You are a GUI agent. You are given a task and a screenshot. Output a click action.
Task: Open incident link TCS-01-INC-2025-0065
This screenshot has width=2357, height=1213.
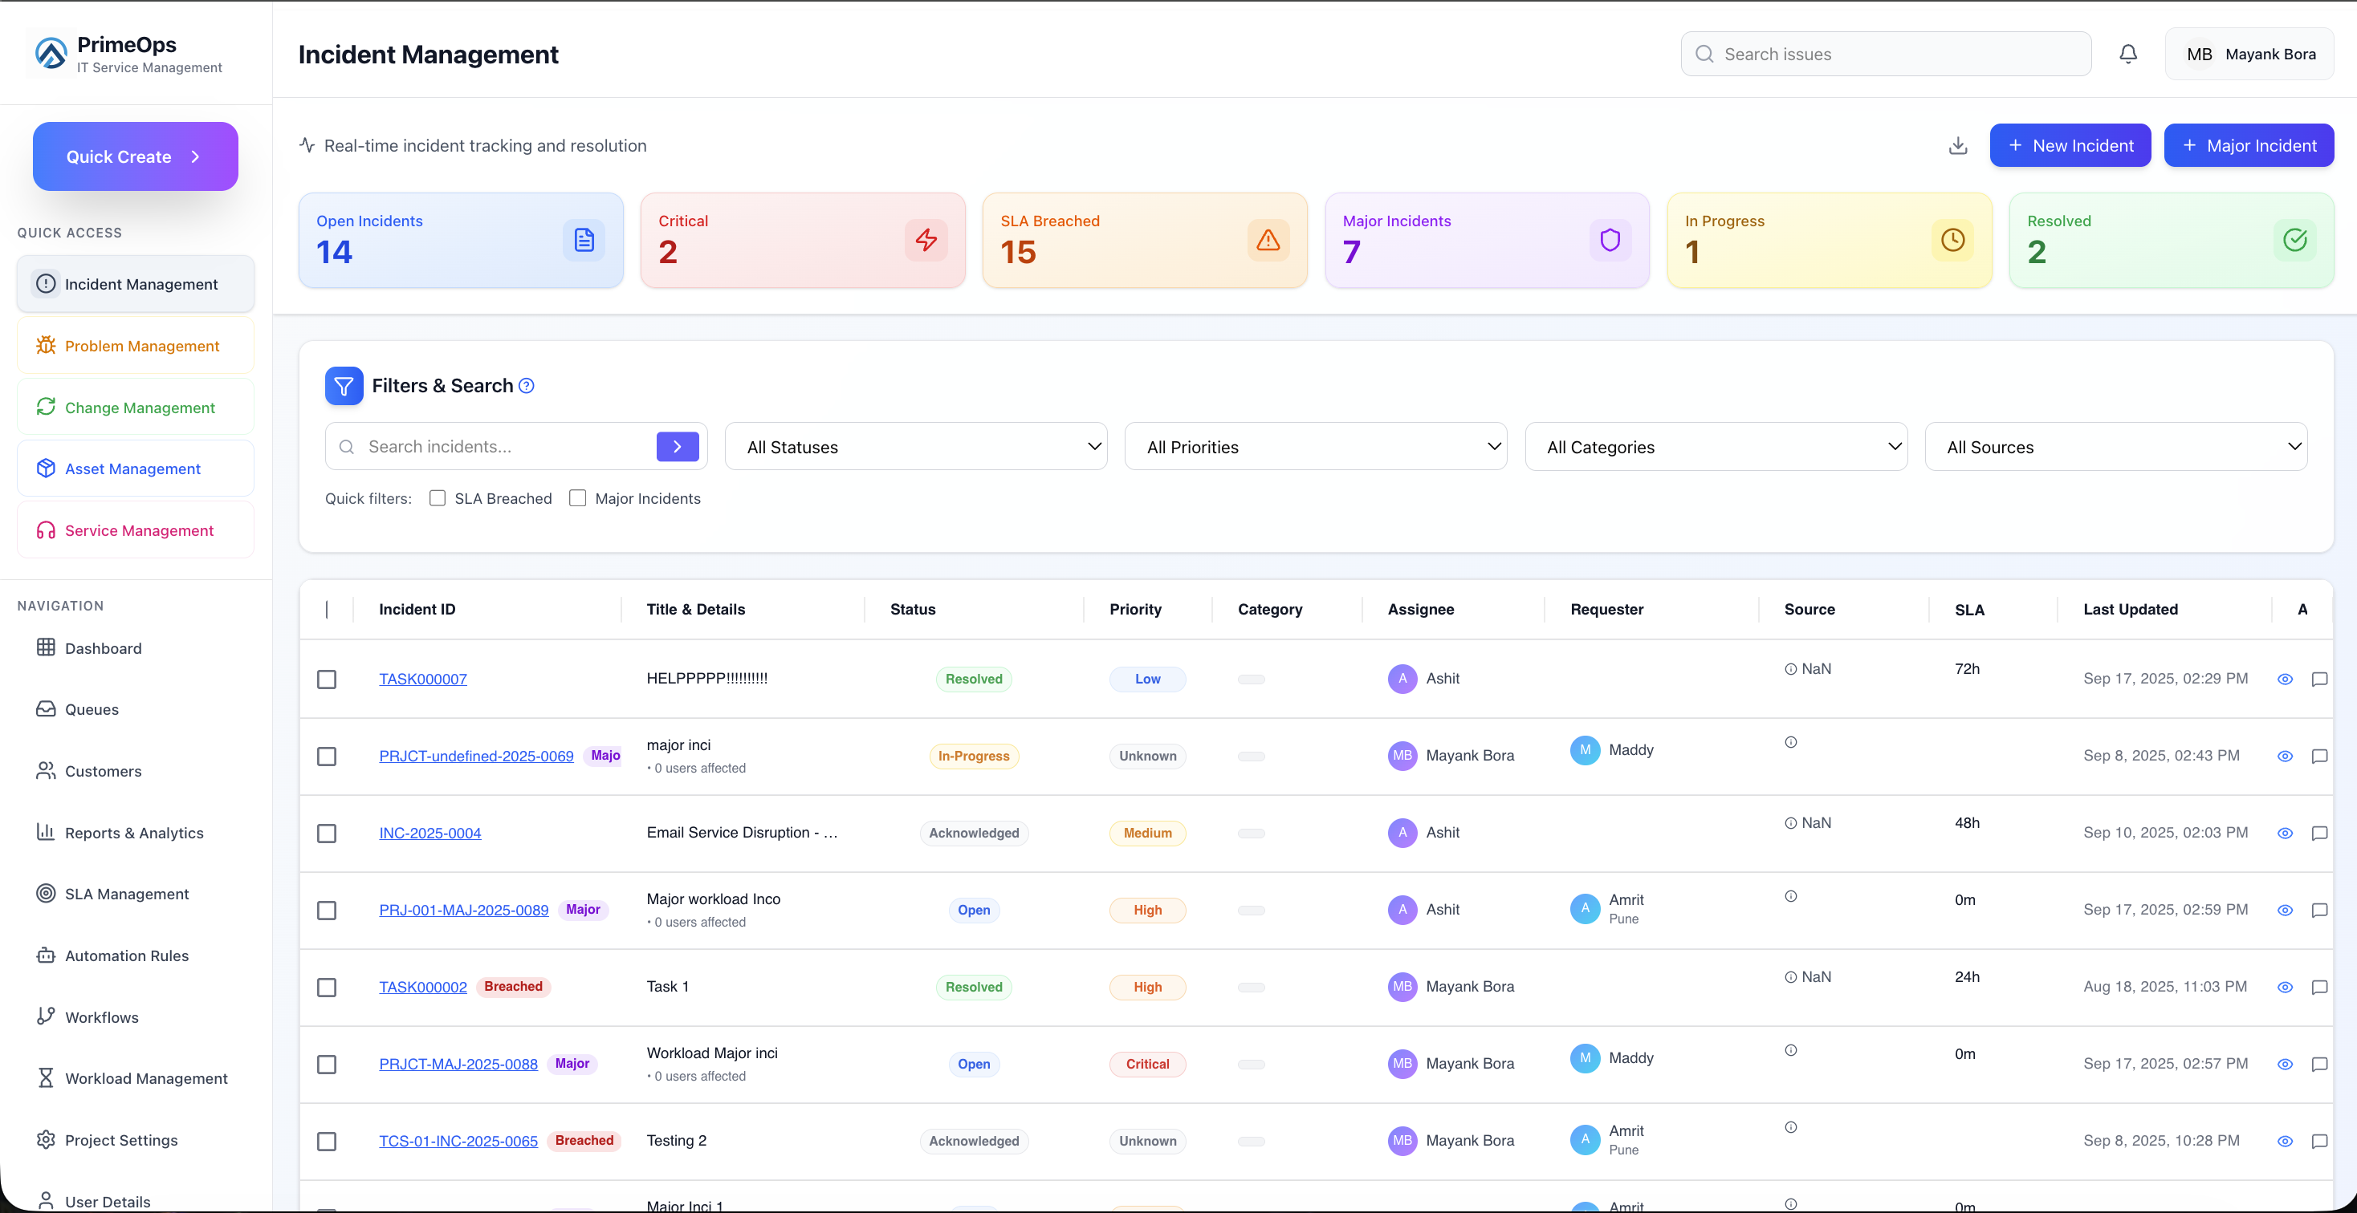pyautogui.click(x=458, y=1141)
